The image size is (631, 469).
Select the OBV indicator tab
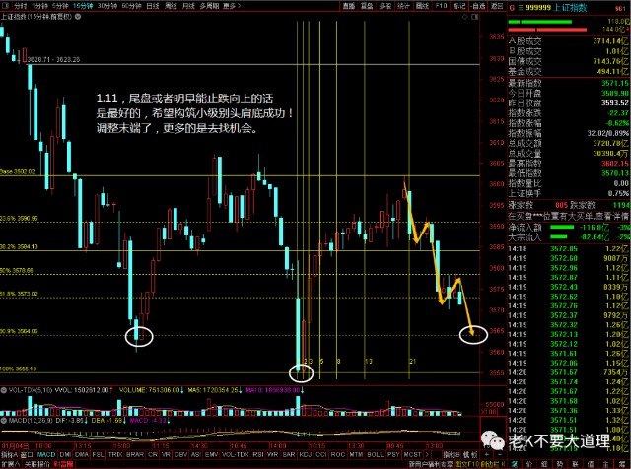(180, 454)
